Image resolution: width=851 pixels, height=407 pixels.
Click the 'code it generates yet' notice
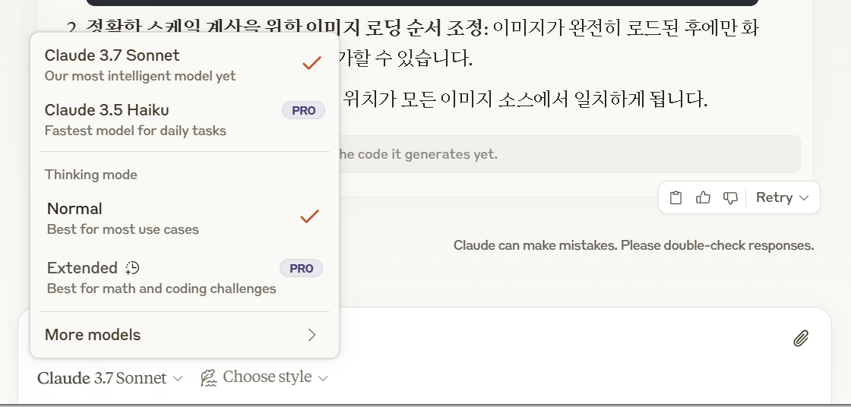(568, 154)
